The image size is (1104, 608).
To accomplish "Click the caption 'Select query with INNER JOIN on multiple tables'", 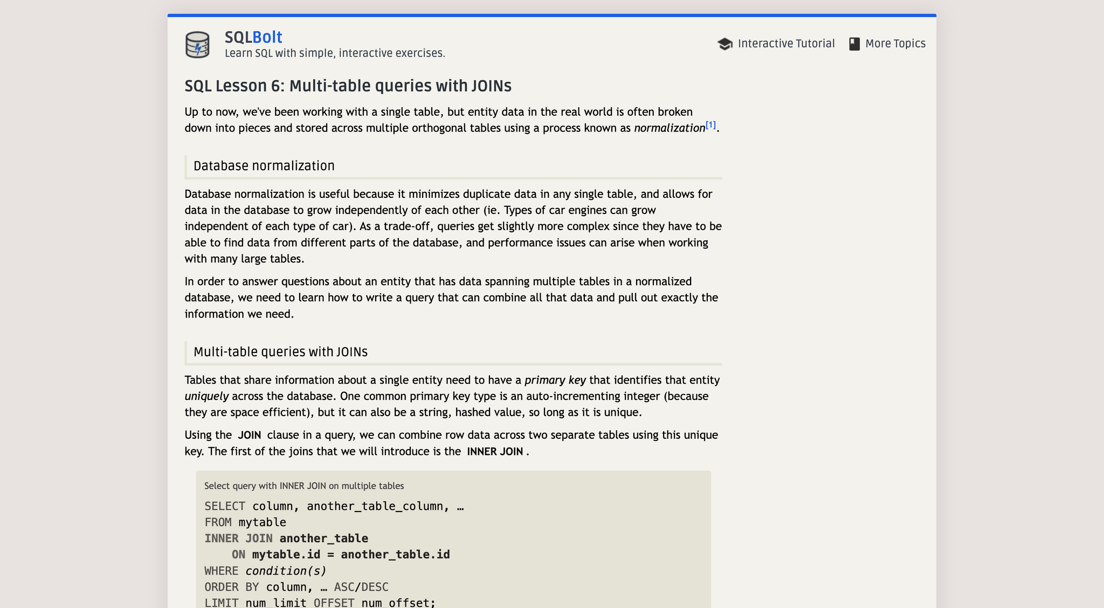I will pyautogui.click(x=304, y=486).
